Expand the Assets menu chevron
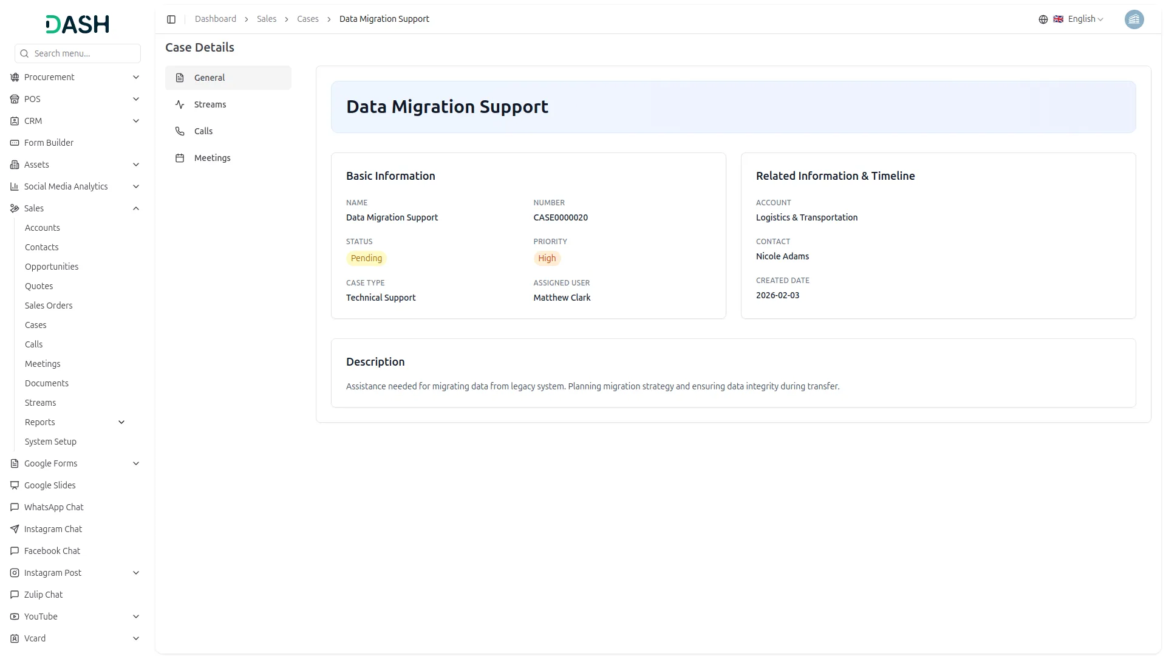This screenshot has height=656, width=1166. [x=136, y=165]
